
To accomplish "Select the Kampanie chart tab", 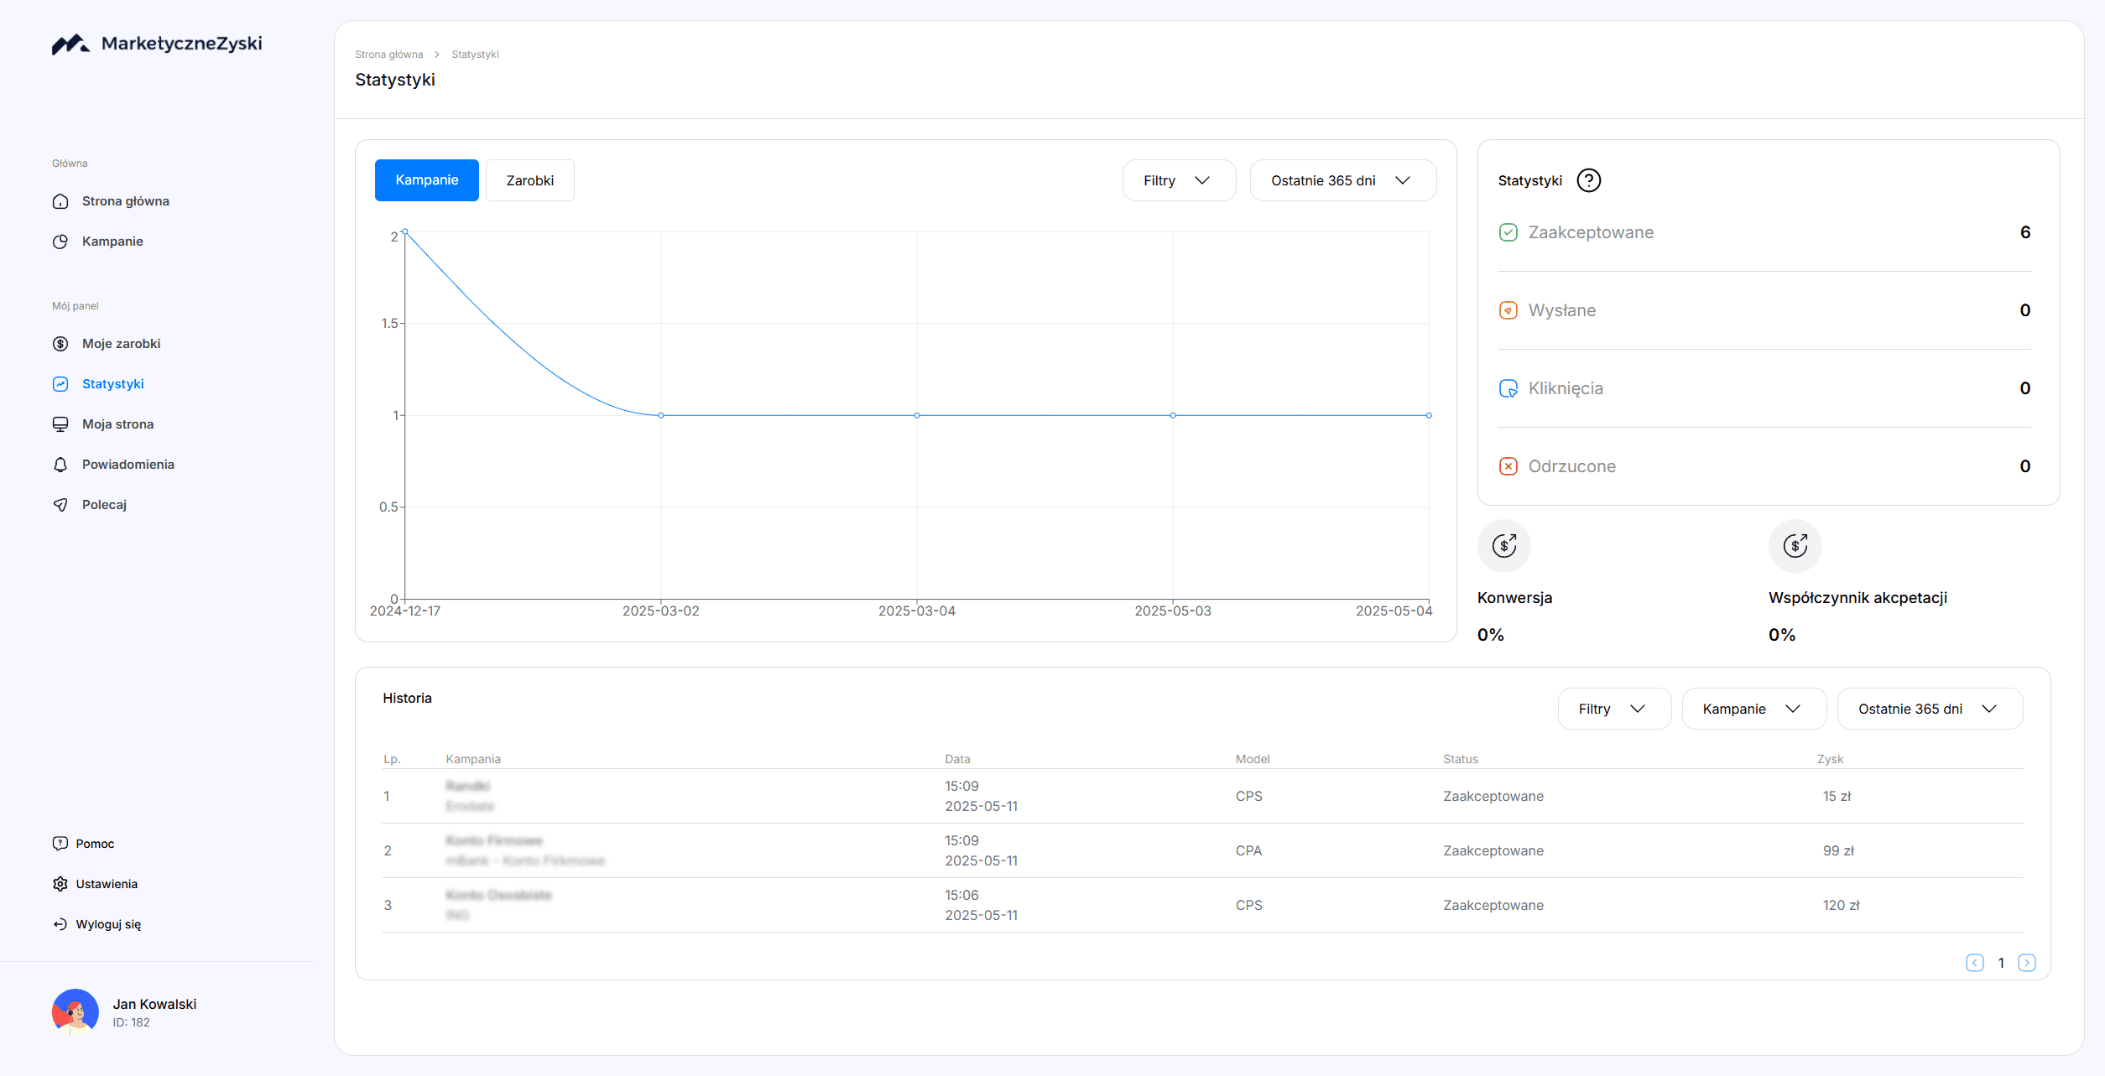I will pyautogui.click(x=426, y=180).
